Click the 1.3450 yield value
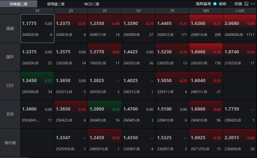The image size is (257, 158). (x=29, y=81)
